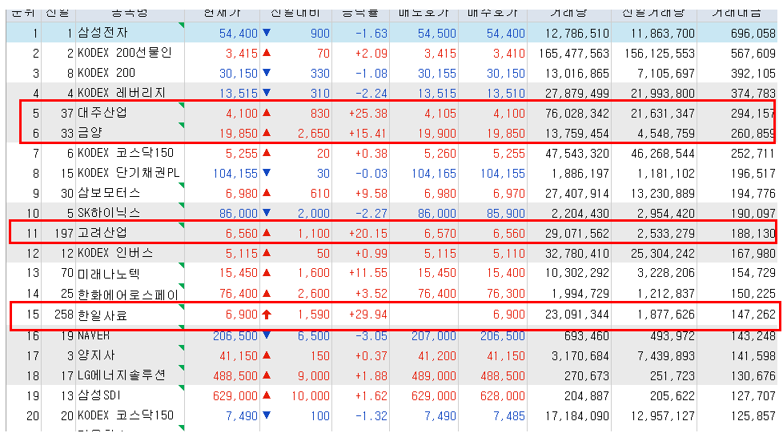Viewport: 783px width, 433px height.
Task: Click the 54,500 ask price for 삼성전자
Action: [x=437, y=34]
